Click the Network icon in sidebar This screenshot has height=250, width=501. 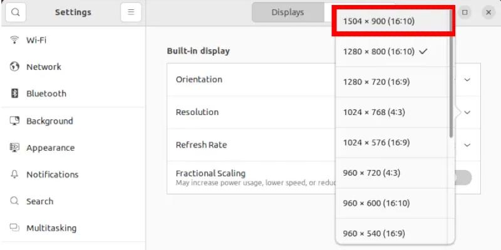click(14, 67)
